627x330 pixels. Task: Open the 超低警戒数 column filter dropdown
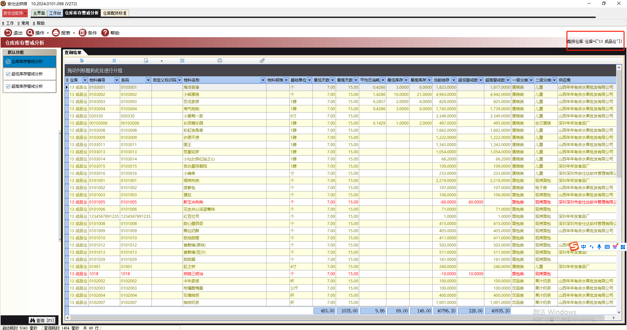[481, 80]
